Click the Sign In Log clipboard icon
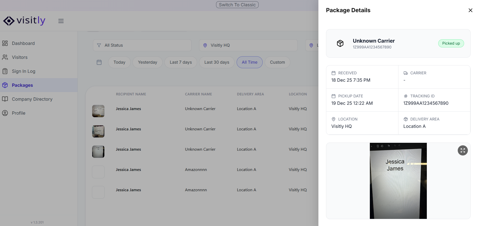The width and height of the screenshot is (478, 226). 5,71
